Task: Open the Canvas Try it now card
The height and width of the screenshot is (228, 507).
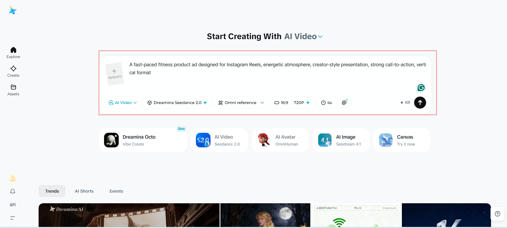Action: click(x=402, y=140)
